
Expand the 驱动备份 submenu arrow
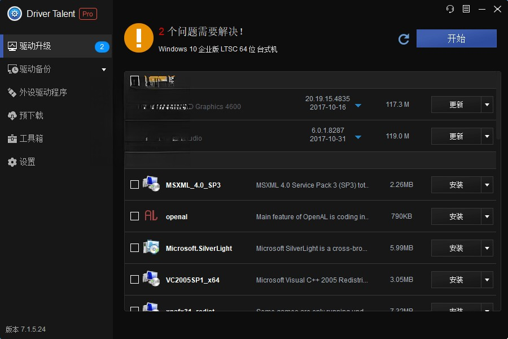tap(104, 69)
